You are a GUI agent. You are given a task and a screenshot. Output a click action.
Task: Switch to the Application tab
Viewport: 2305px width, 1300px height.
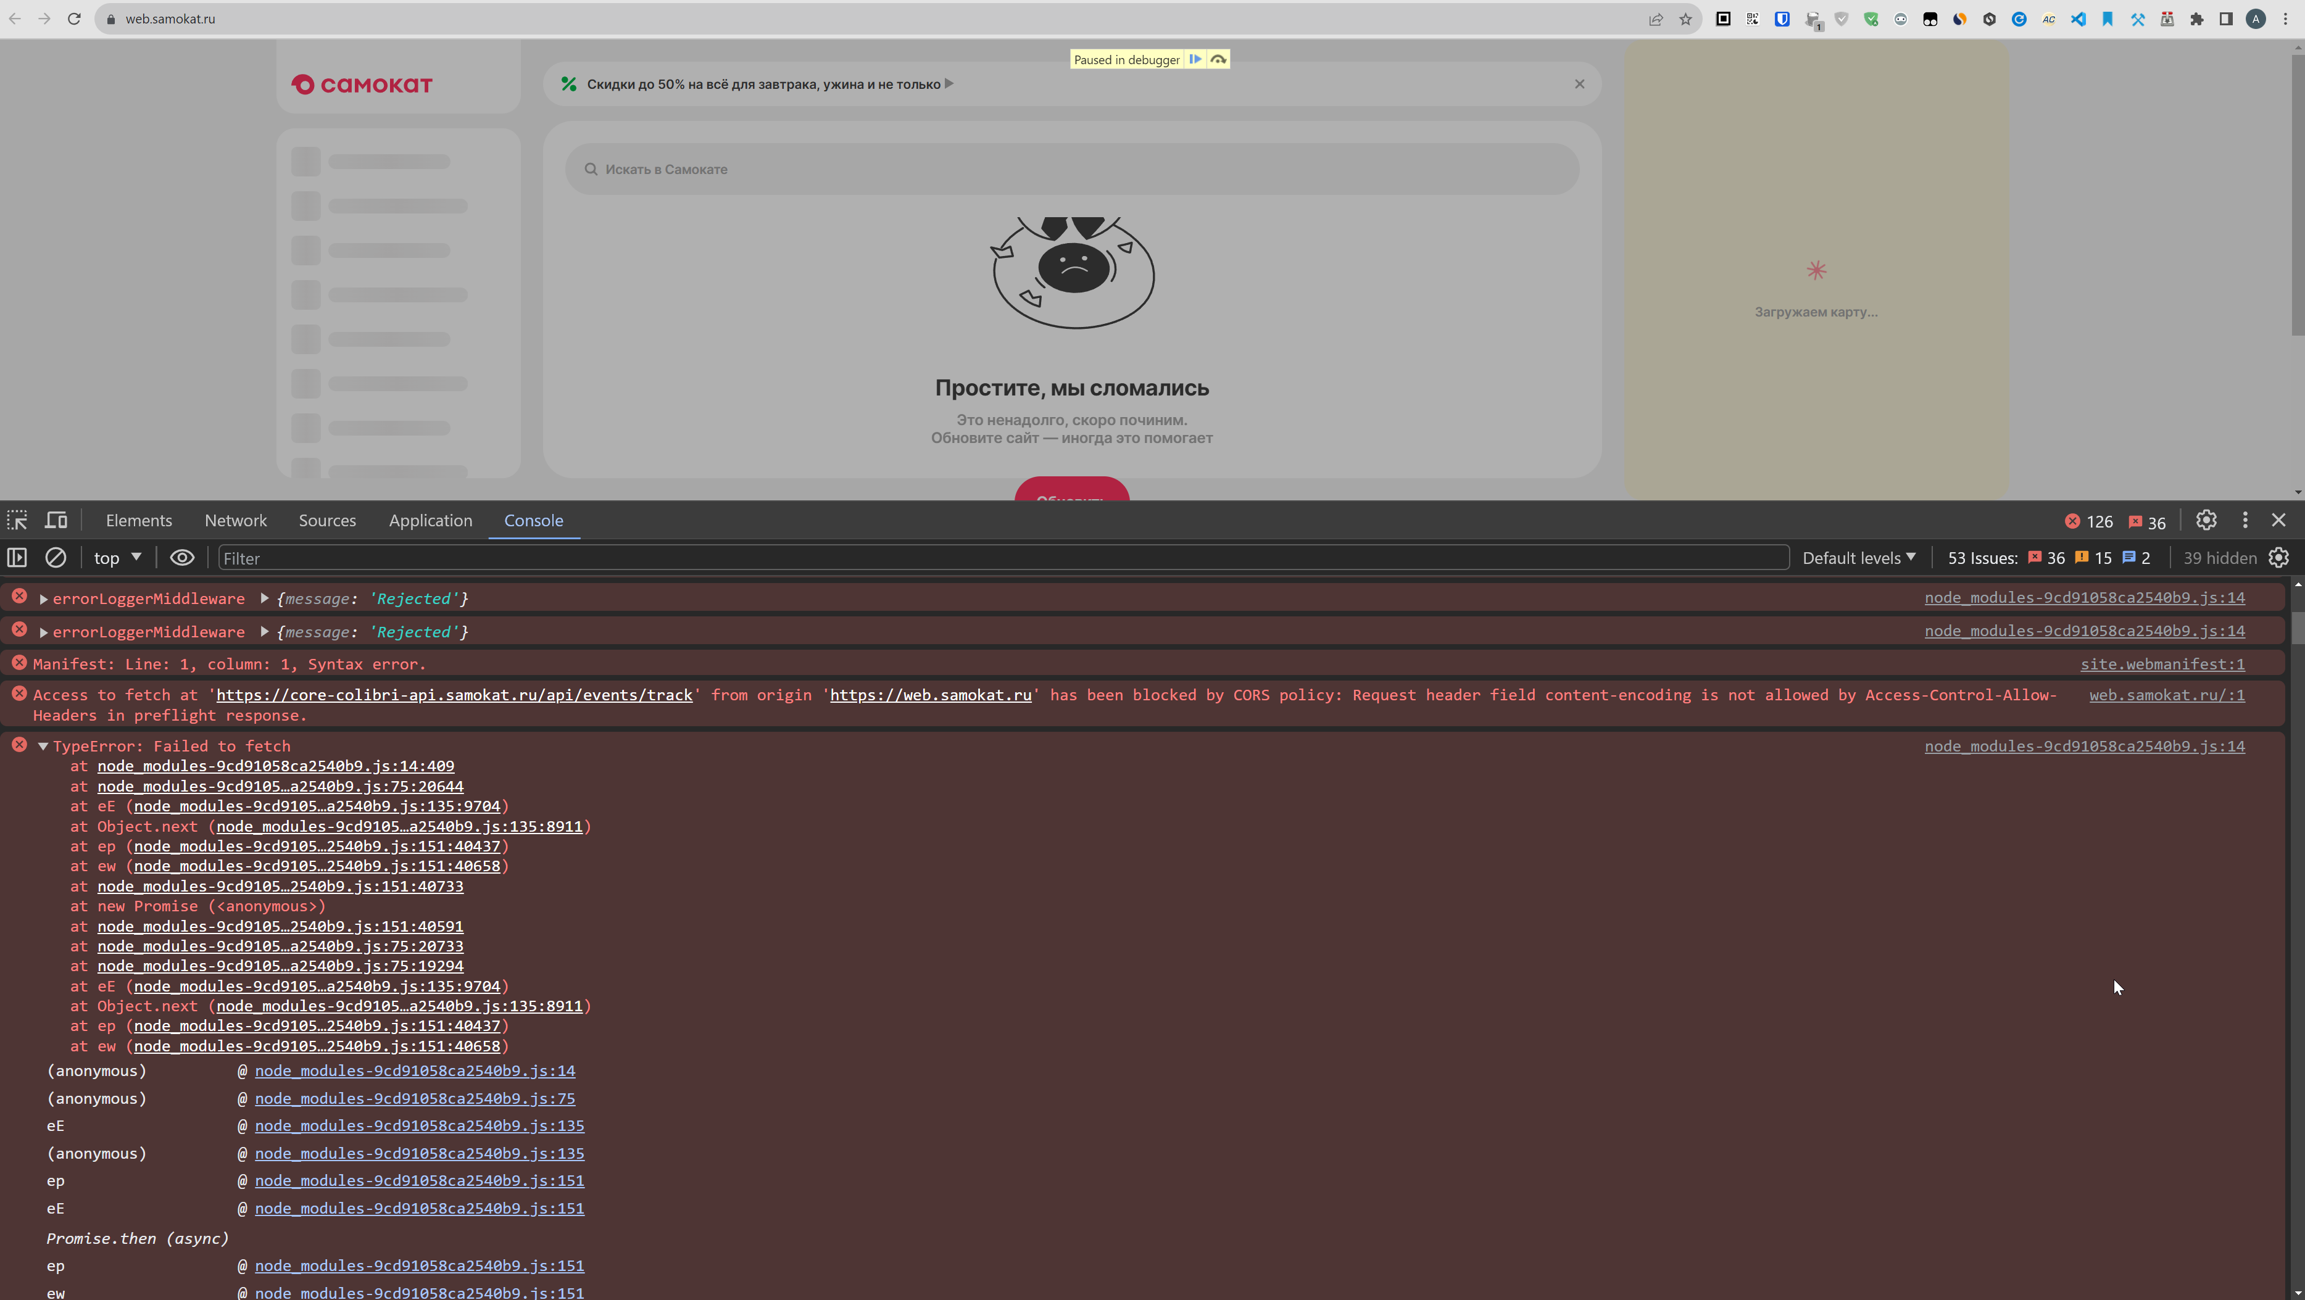pyautogui.click(x=430, y=520)
